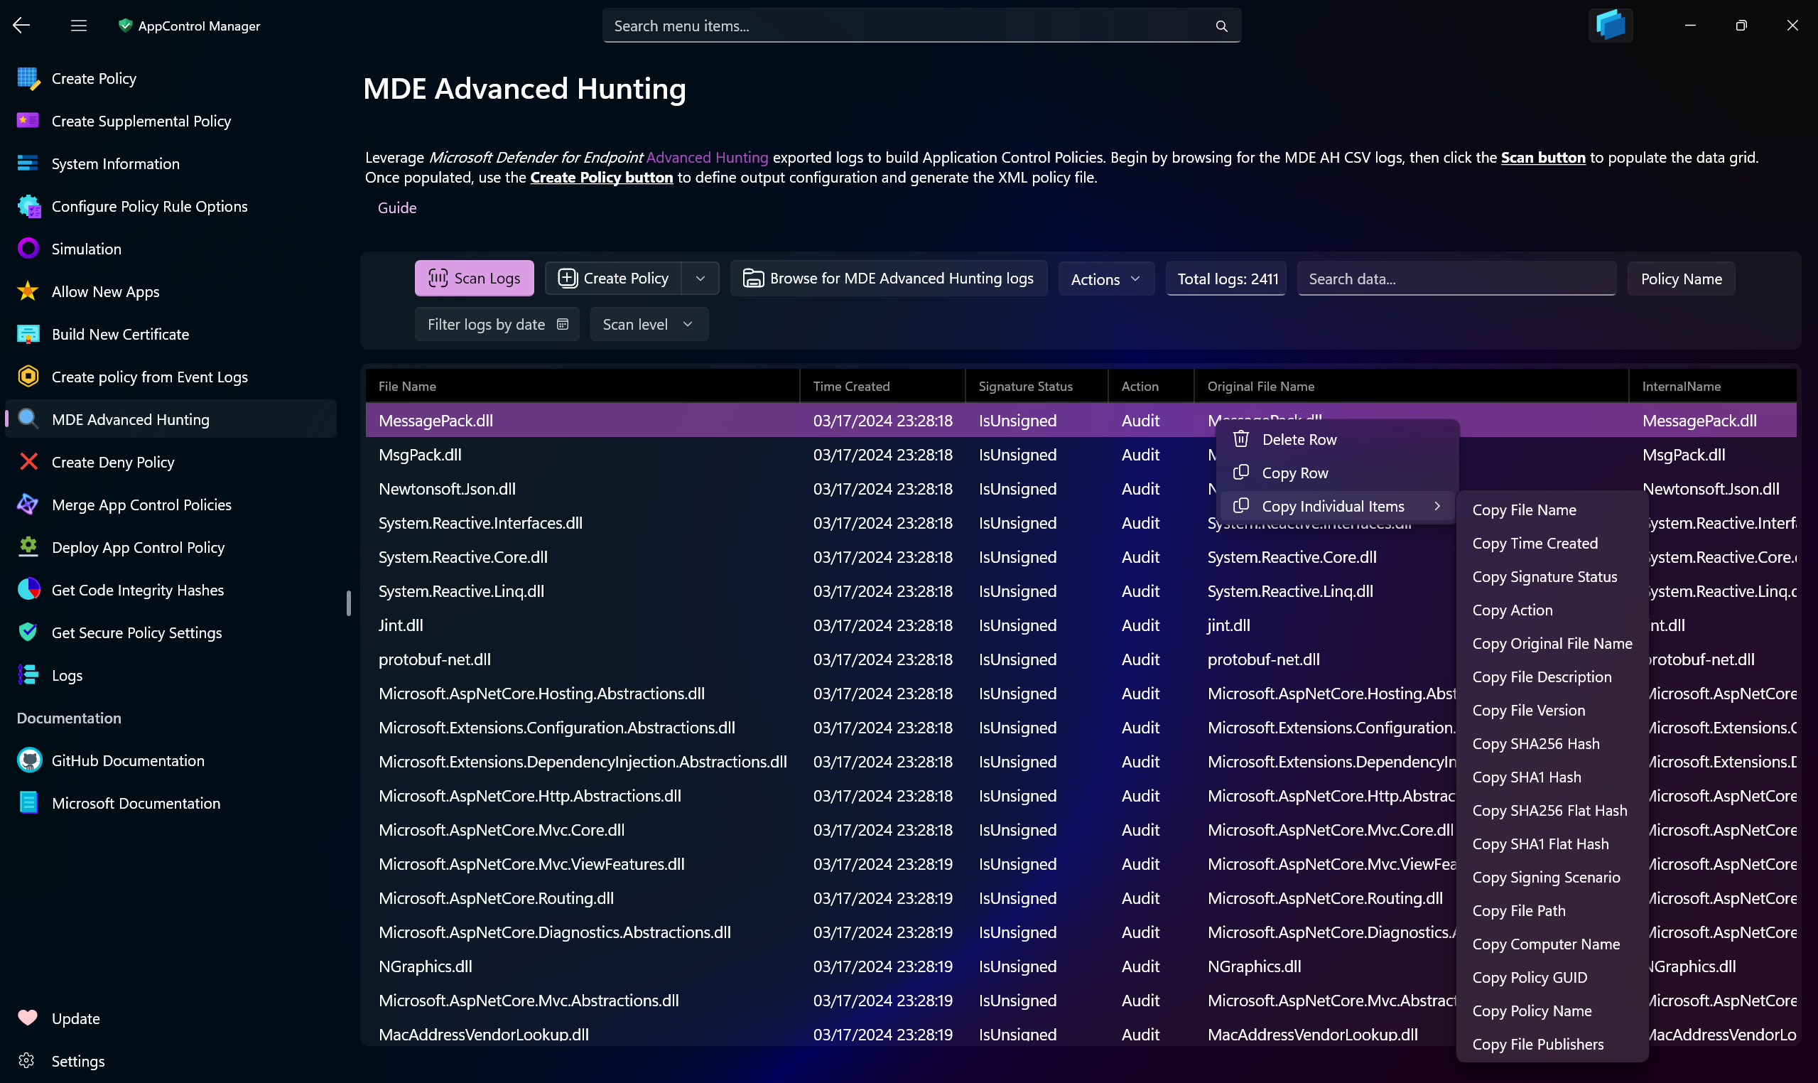Click the search magnifier icon

[x=1221, y=26]
